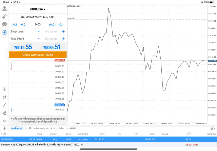The height and width of the screenshot is (151, 217).
Task: Expand the BTCUSDm symbol dropdown
Action: tap(37, 9)
